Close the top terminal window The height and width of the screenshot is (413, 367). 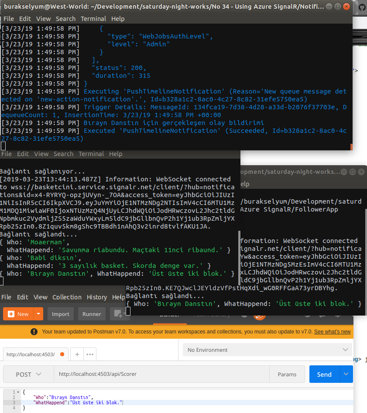click(346, 7)
